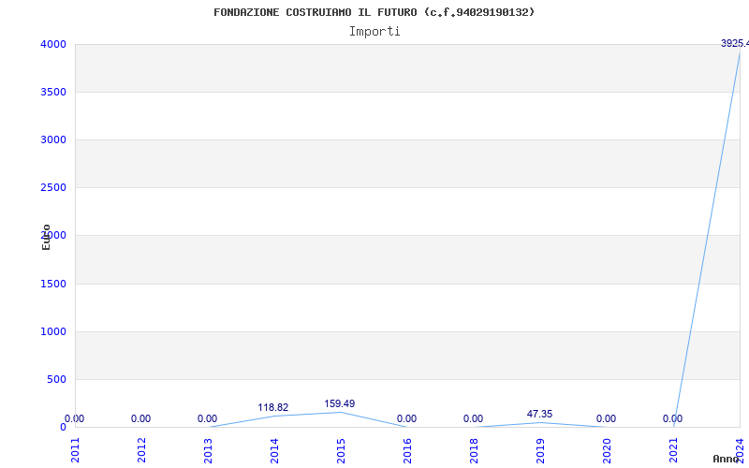Click the 2012 year label
This screenshot has width=749, height=468.
142,450
